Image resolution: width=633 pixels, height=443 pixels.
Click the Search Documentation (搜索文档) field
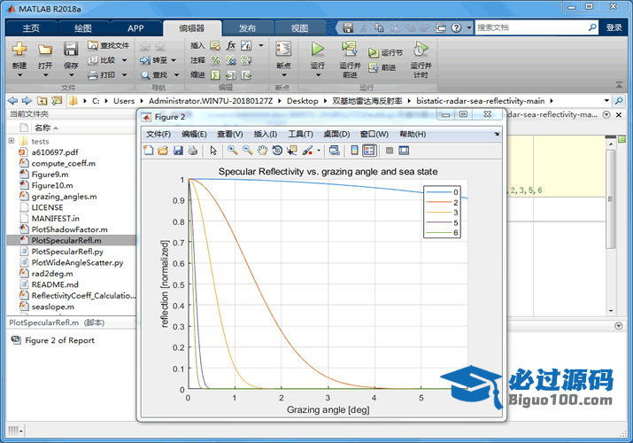click(531, 27)
